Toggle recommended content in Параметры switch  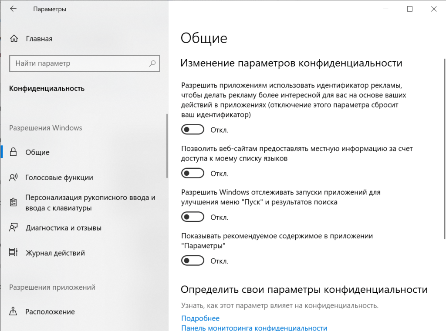(x=193, y=261)
